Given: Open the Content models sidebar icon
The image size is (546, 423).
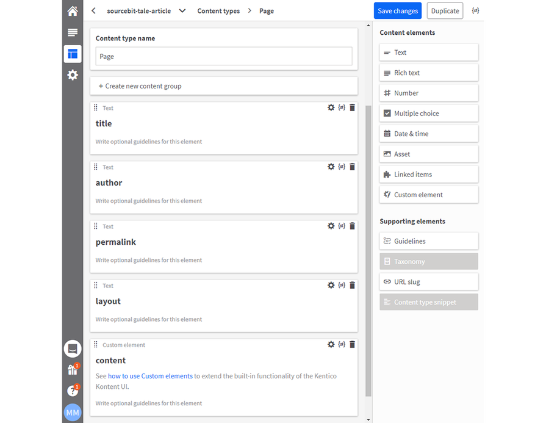Looking at the screenshot, I should coord(73,54).
